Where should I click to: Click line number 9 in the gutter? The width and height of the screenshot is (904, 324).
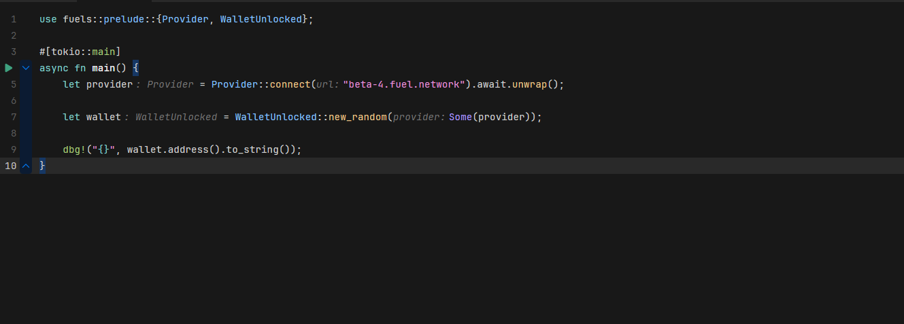coord(14,149)
